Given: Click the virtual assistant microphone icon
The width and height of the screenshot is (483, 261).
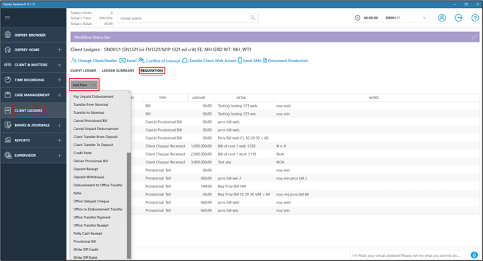Looking at the screenshot, I should (x=474, y=255).
